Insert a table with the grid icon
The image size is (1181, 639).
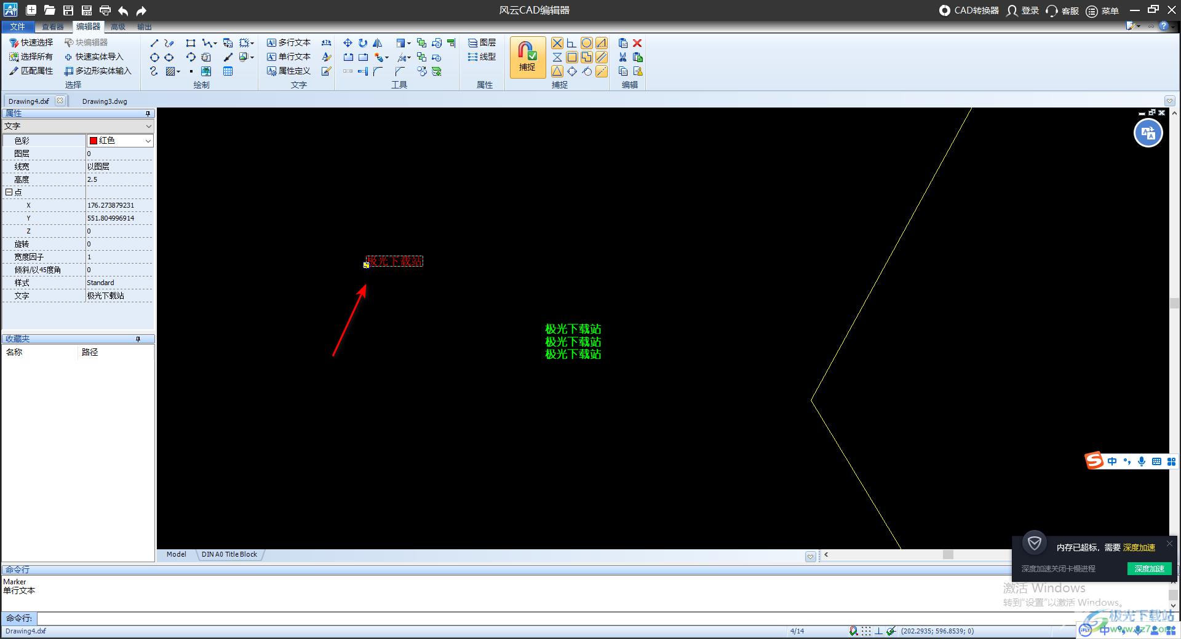228,71
